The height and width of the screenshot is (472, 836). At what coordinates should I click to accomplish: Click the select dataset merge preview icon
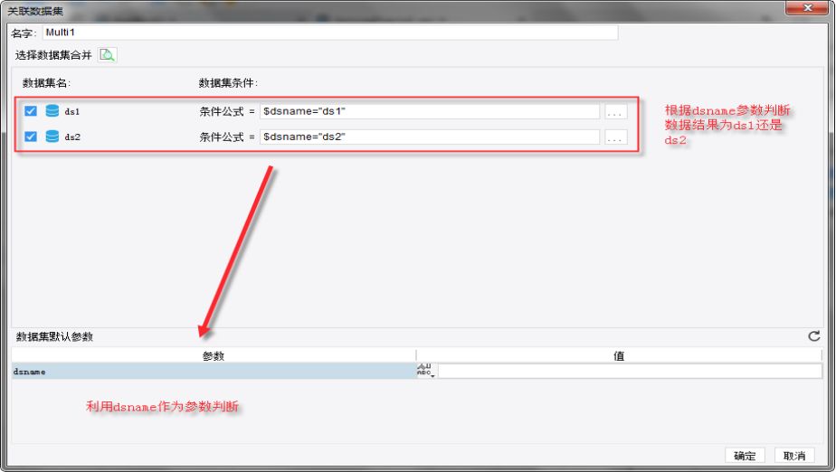(107, 55)
